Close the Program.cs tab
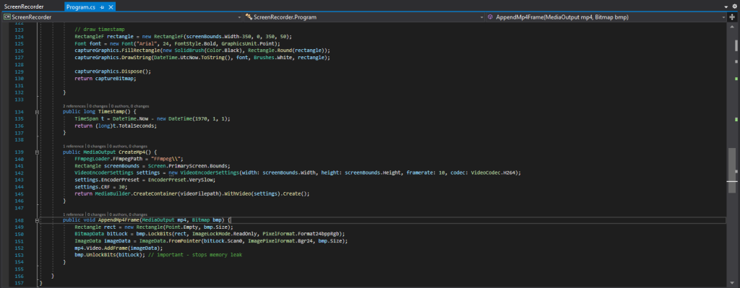The image size is (740, 288). coord(111,7)
